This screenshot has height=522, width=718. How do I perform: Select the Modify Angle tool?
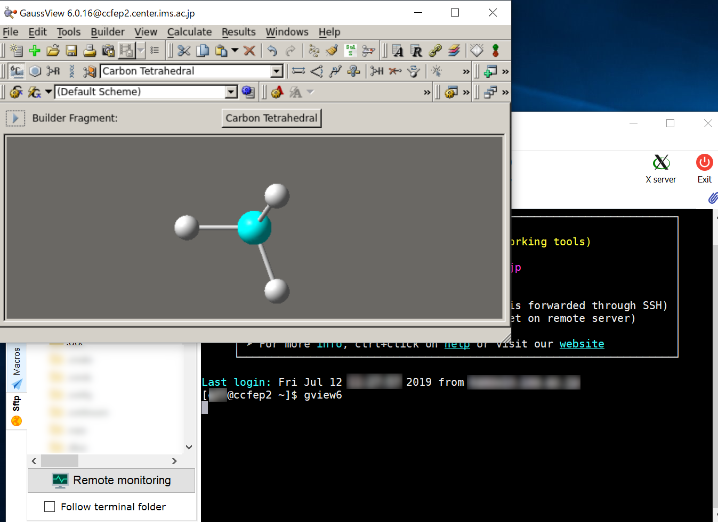[x=317, y=71]
